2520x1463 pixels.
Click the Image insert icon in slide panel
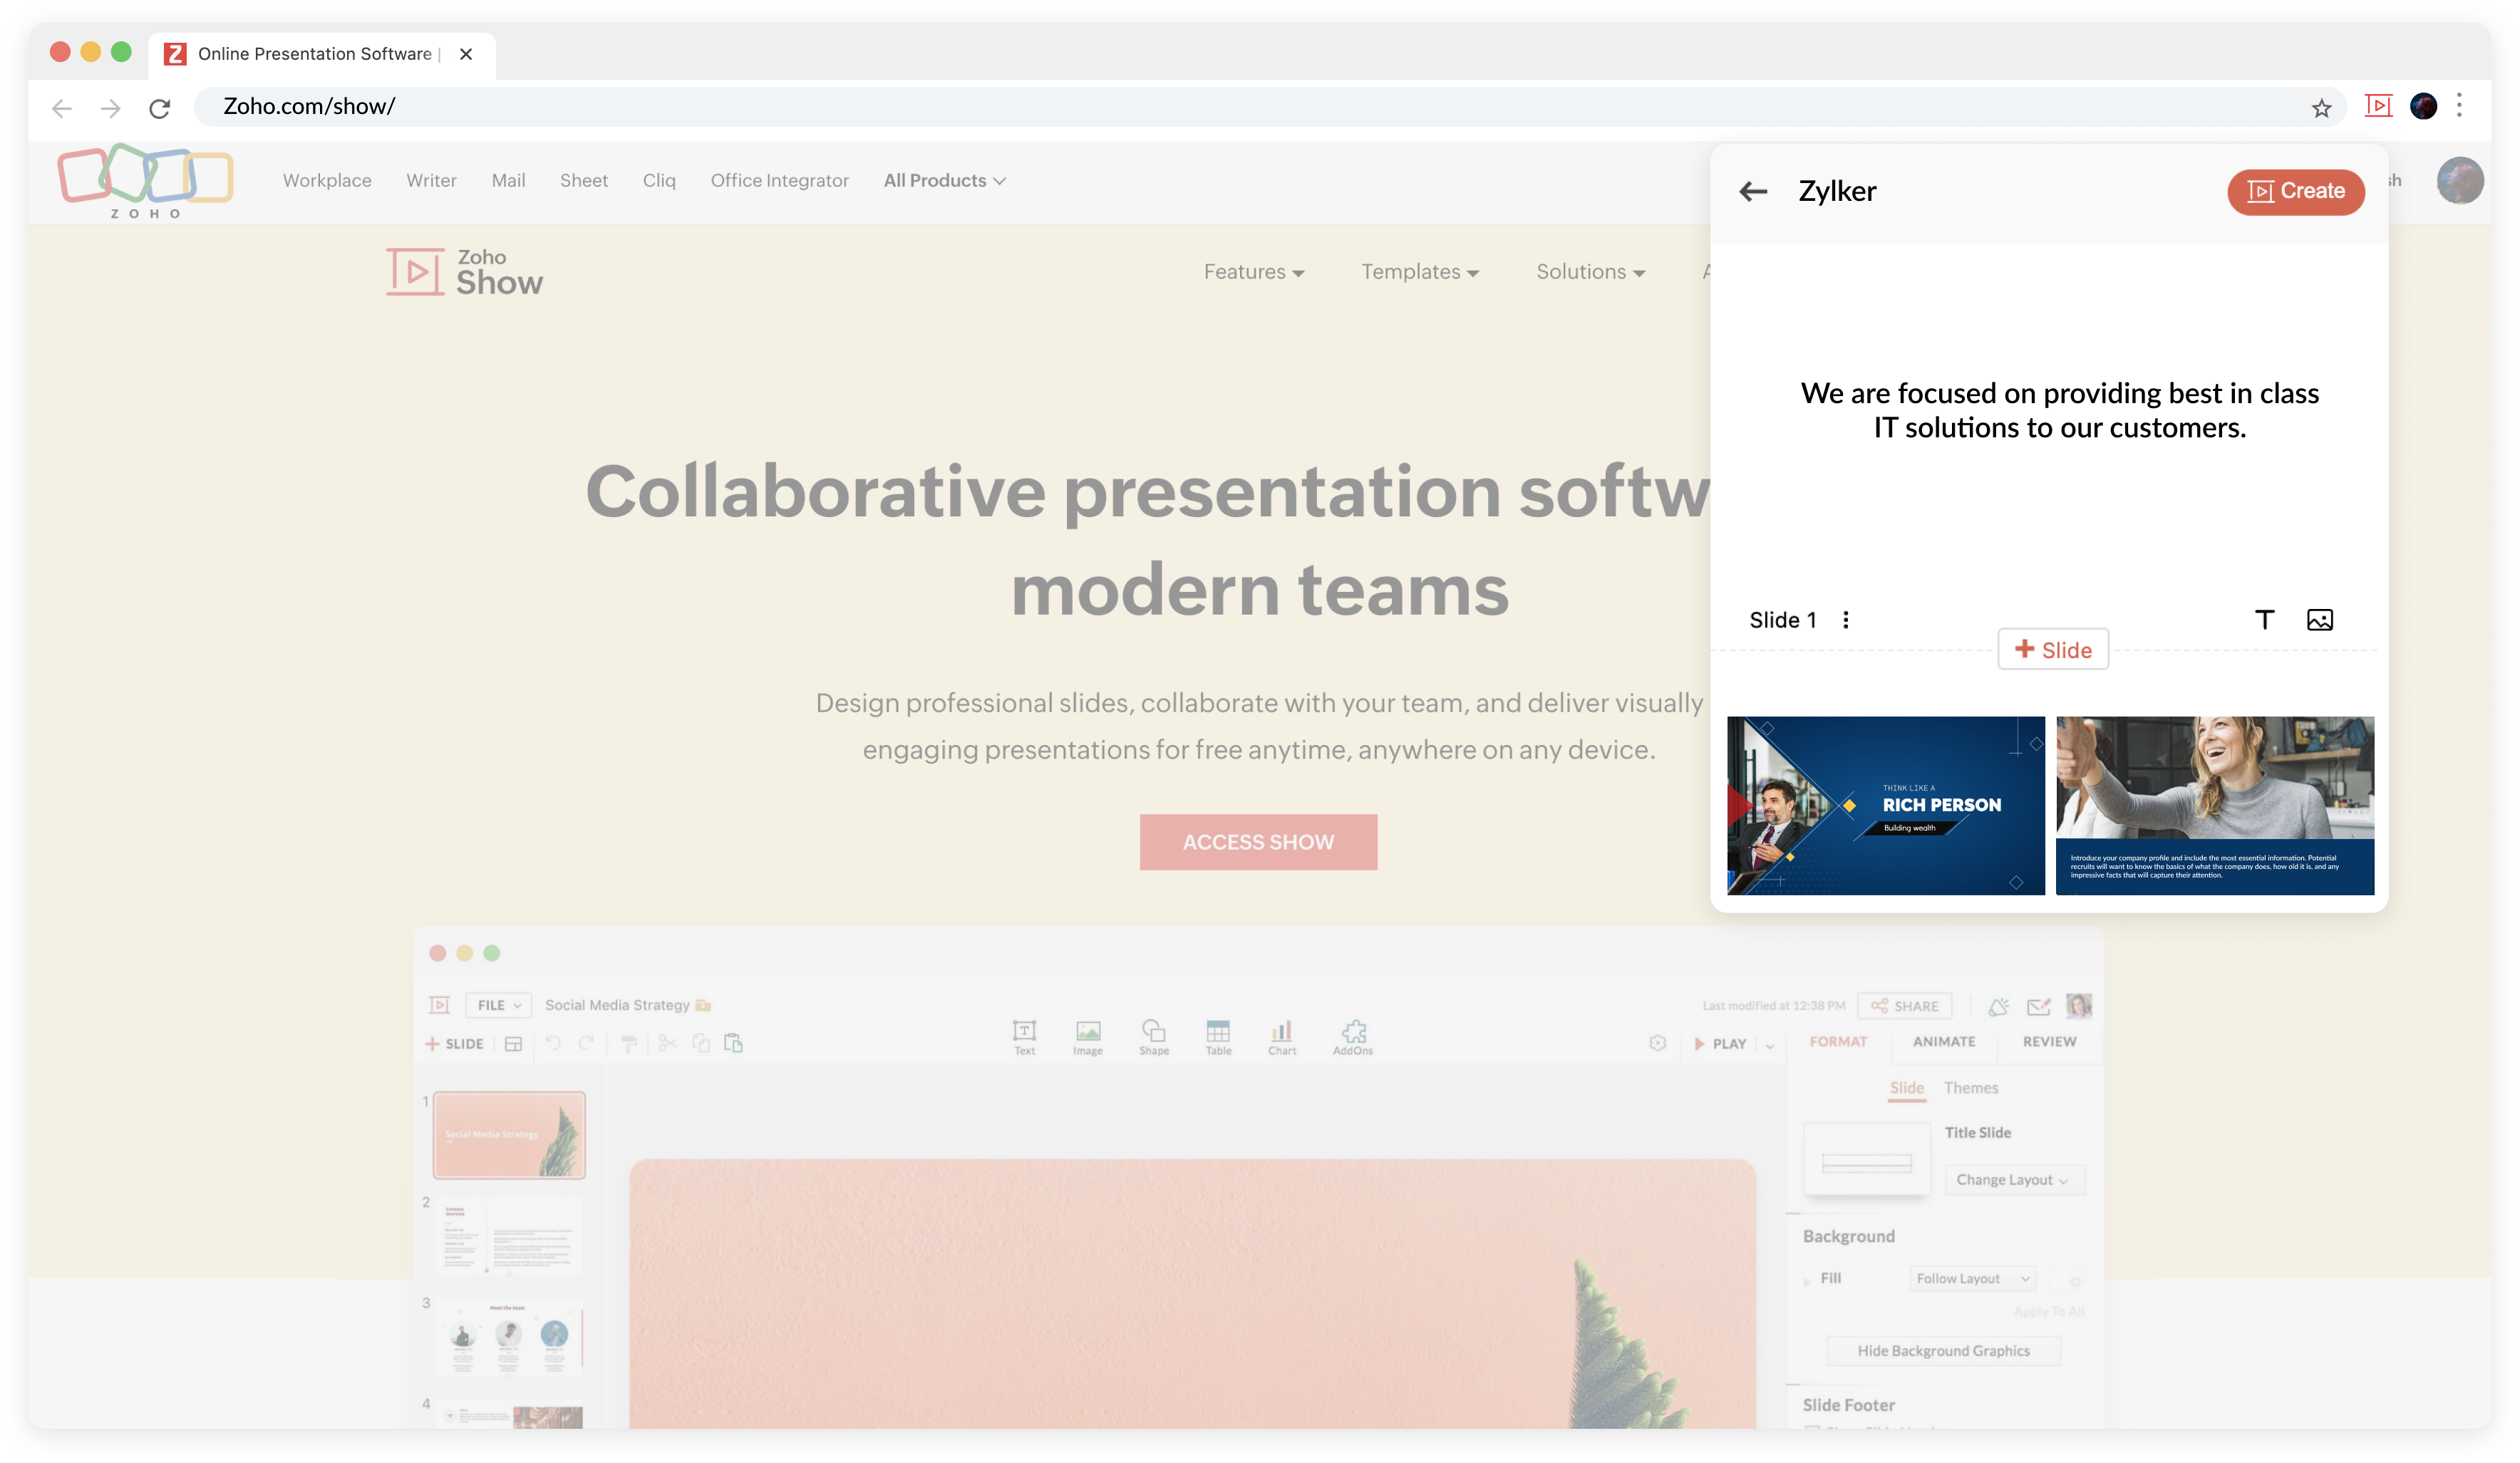tap(2320, 618)
